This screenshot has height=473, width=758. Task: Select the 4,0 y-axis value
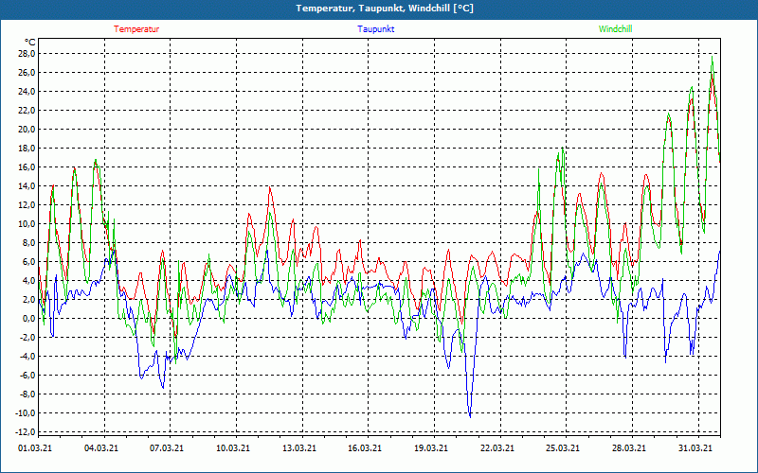coord(28,280)
